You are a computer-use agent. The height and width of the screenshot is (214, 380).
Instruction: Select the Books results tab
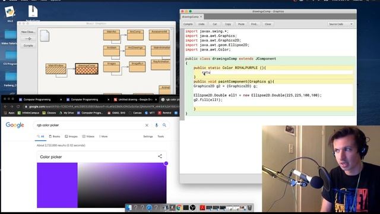pyautogui.click(x=55, y=137)
